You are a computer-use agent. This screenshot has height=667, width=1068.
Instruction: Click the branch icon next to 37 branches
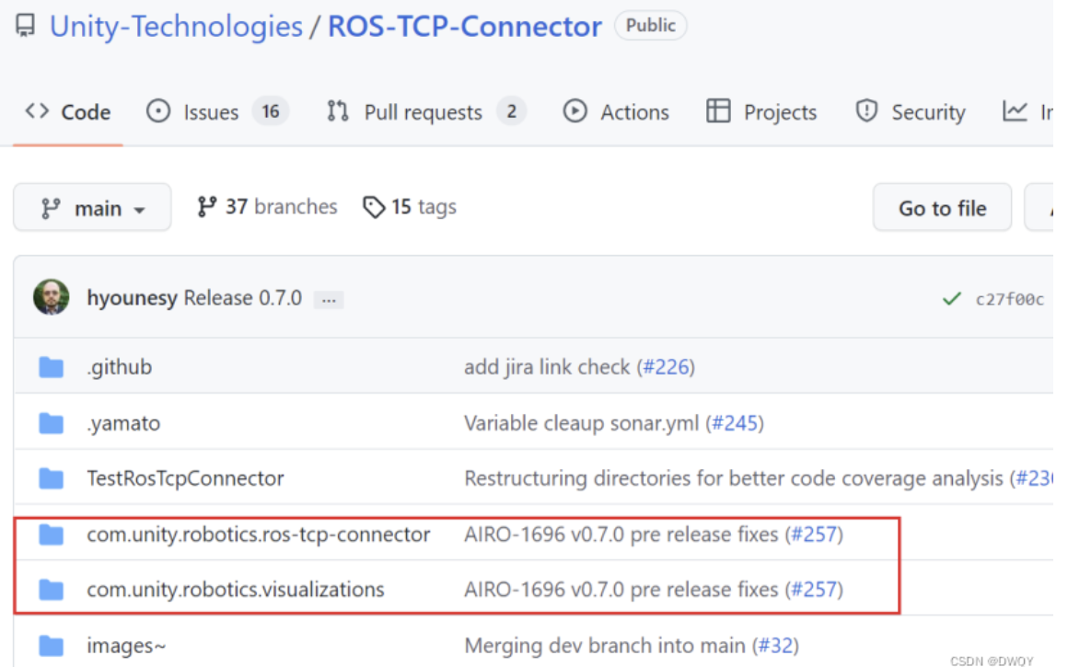[x=203, y=207]
